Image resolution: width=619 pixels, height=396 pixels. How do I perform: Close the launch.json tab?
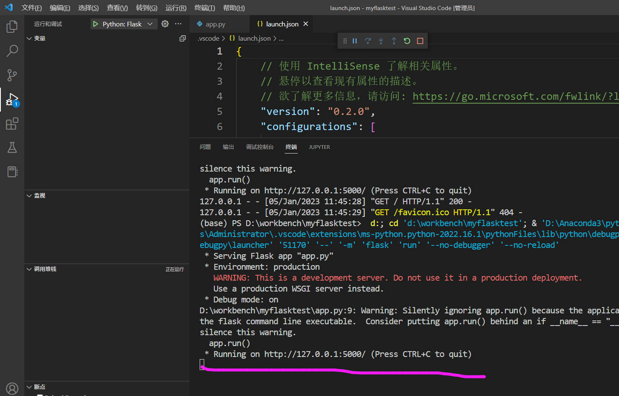click(x=306, y=24)
